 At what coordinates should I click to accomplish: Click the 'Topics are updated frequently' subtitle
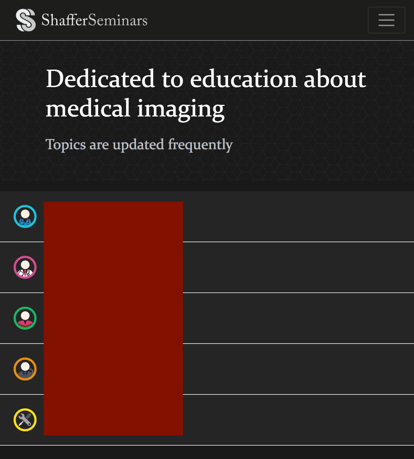(x=139, y=145)
